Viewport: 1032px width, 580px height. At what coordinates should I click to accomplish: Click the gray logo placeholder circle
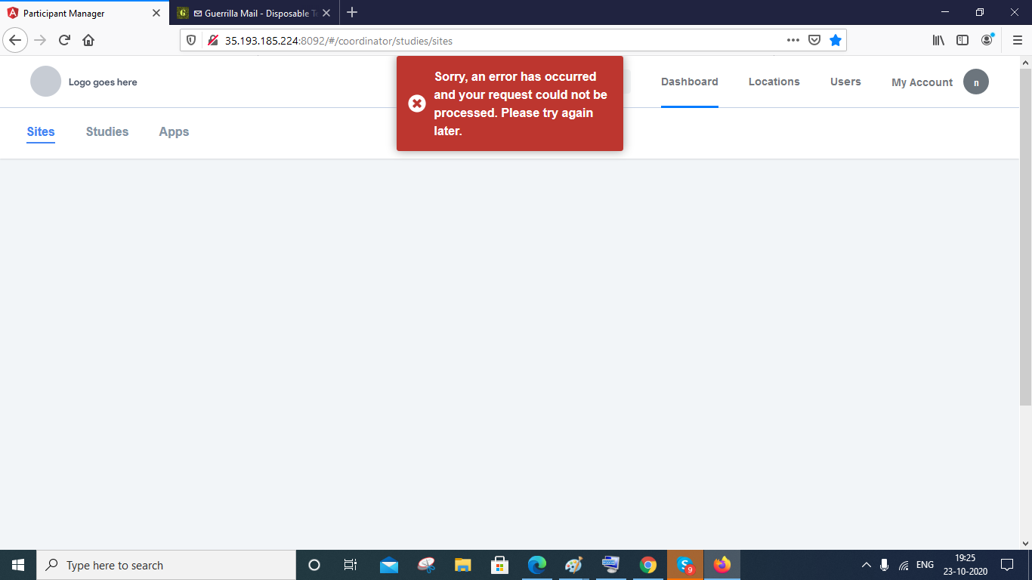tap(45, 82)
